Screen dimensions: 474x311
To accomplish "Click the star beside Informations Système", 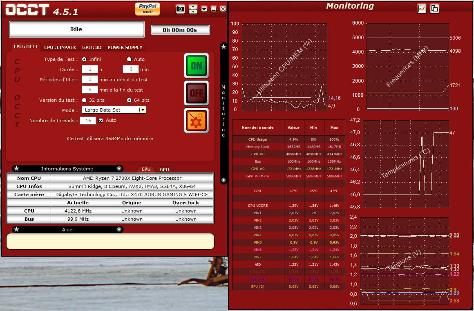I will 17,169.
